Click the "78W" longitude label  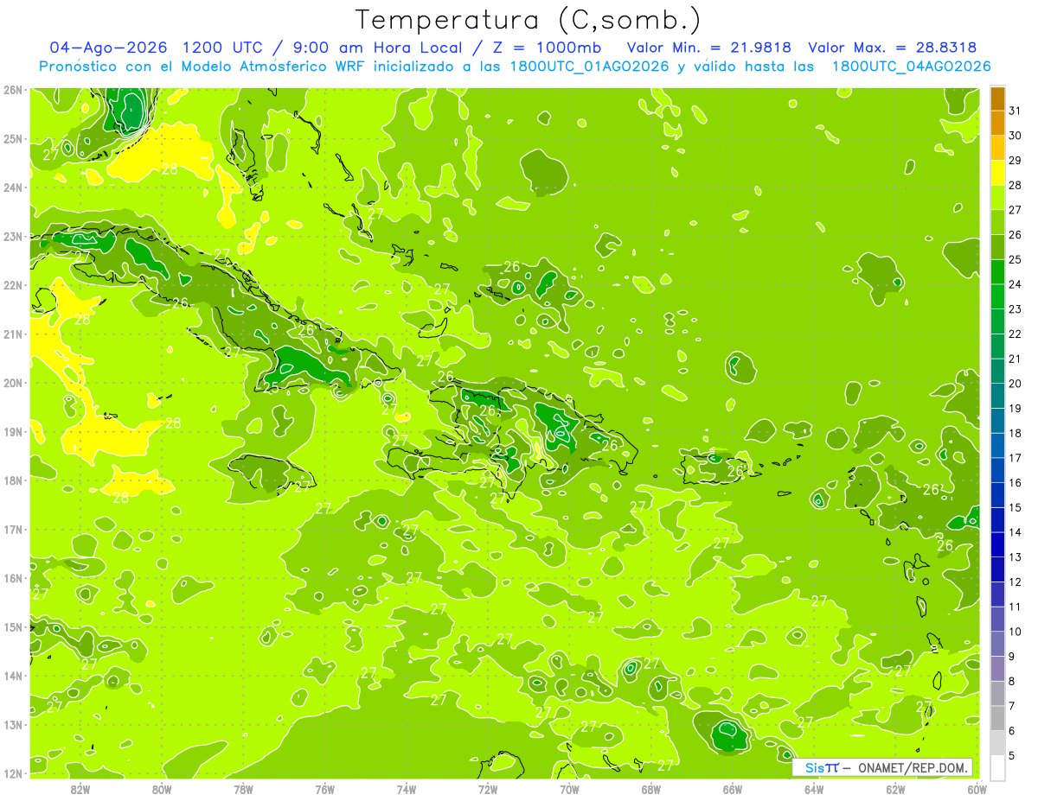(243, 789)
